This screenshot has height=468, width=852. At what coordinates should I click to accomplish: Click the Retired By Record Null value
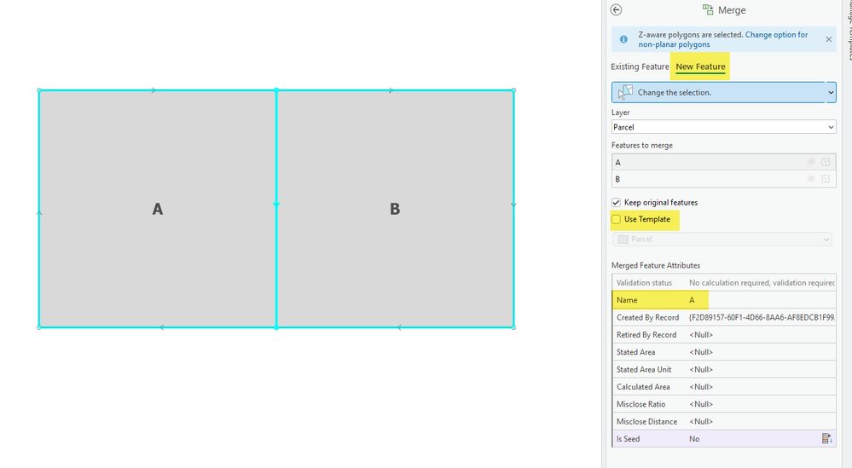701,335
